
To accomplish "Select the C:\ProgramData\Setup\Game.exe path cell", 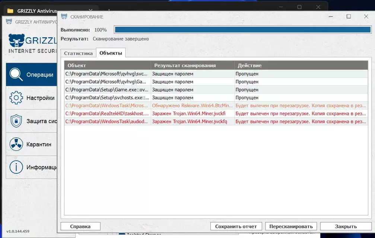I will [x=108, y=90].
